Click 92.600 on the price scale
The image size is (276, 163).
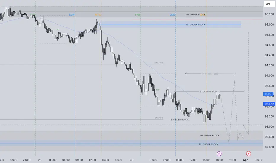269,147
